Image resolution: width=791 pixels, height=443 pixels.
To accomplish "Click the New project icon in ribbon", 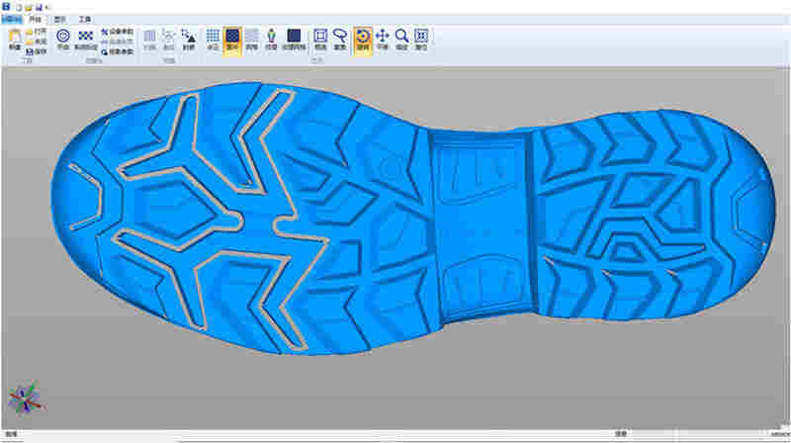I will point(14,40).
